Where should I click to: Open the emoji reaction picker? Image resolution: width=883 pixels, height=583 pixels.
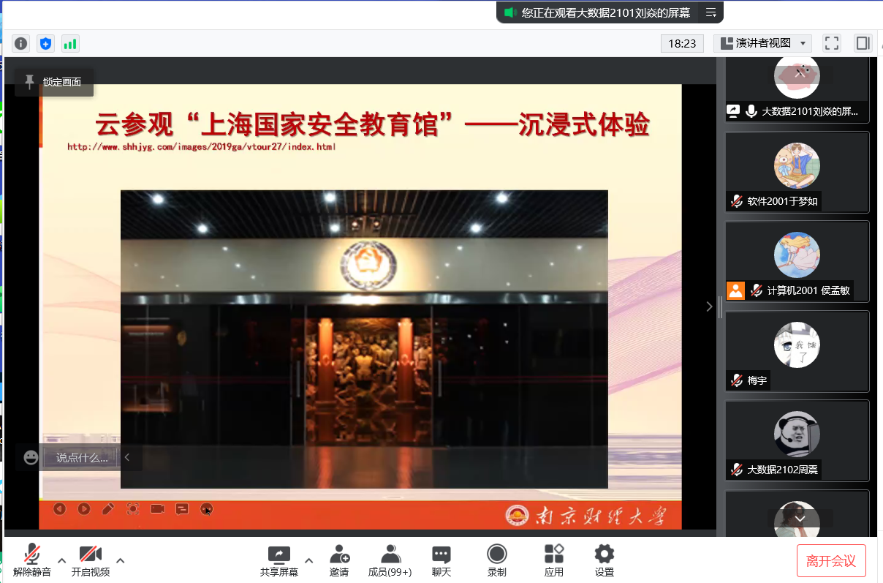pos(31,457)
